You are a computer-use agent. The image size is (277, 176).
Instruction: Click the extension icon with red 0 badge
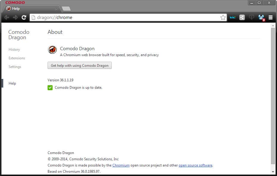click(261, 18)
